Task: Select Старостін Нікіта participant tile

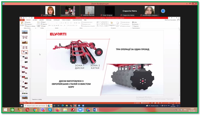Action: click(x=130, y=11)
